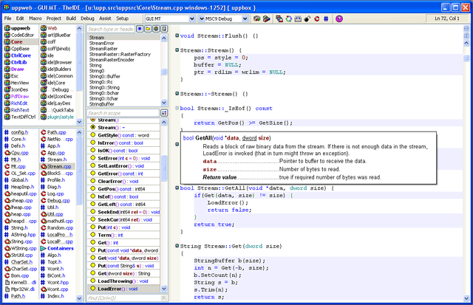This screenshot has height=305, width=473.
Task: Select SeekEnd(int64 rel = 0) method
Action: [x=125, y=212]
